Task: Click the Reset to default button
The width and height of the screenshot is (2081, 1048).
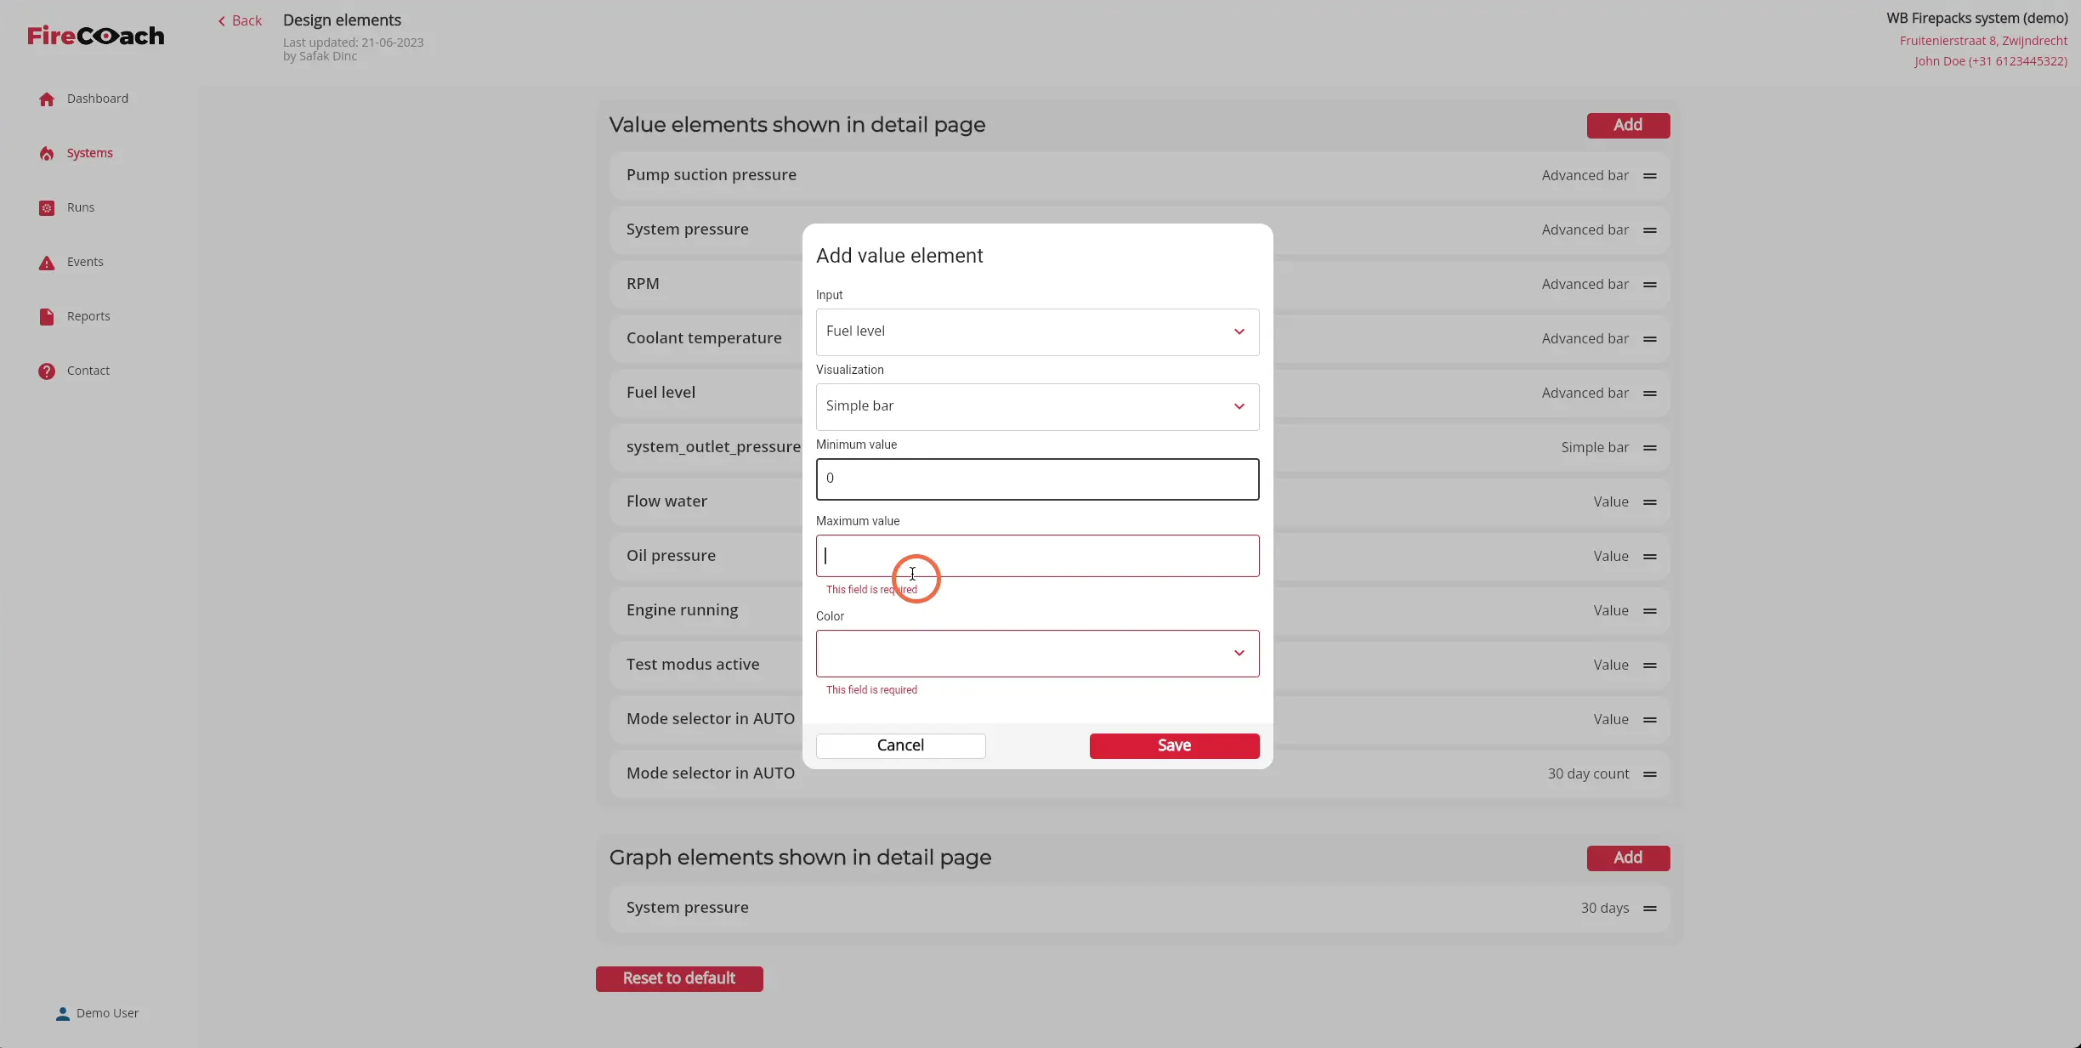Action: 679,978
